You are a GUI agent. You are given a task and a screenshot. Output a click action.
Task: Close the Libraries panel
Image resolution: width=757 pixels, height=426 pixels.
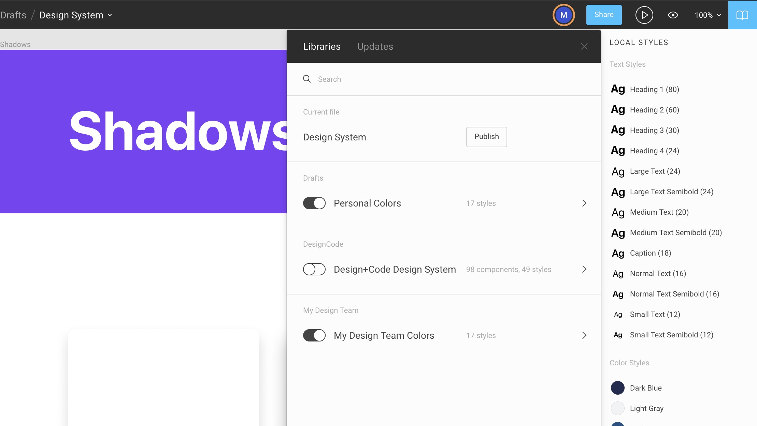click(585, 46)
